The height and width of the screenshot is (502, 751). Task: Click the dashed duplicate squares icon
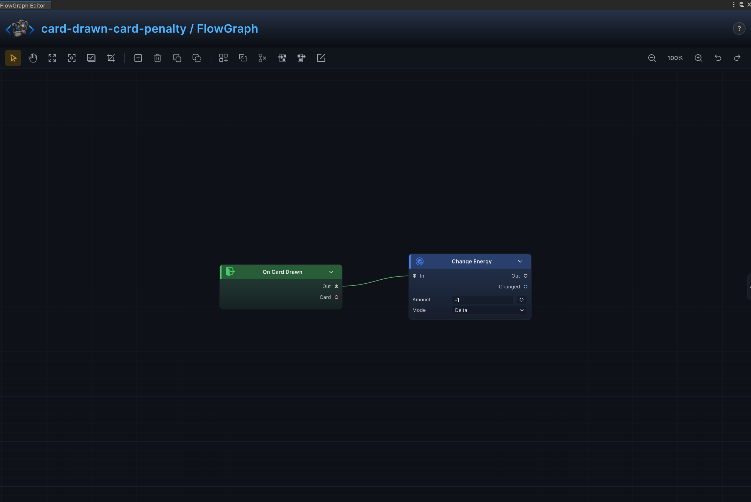pyautogui.click(x=196, y=58)
